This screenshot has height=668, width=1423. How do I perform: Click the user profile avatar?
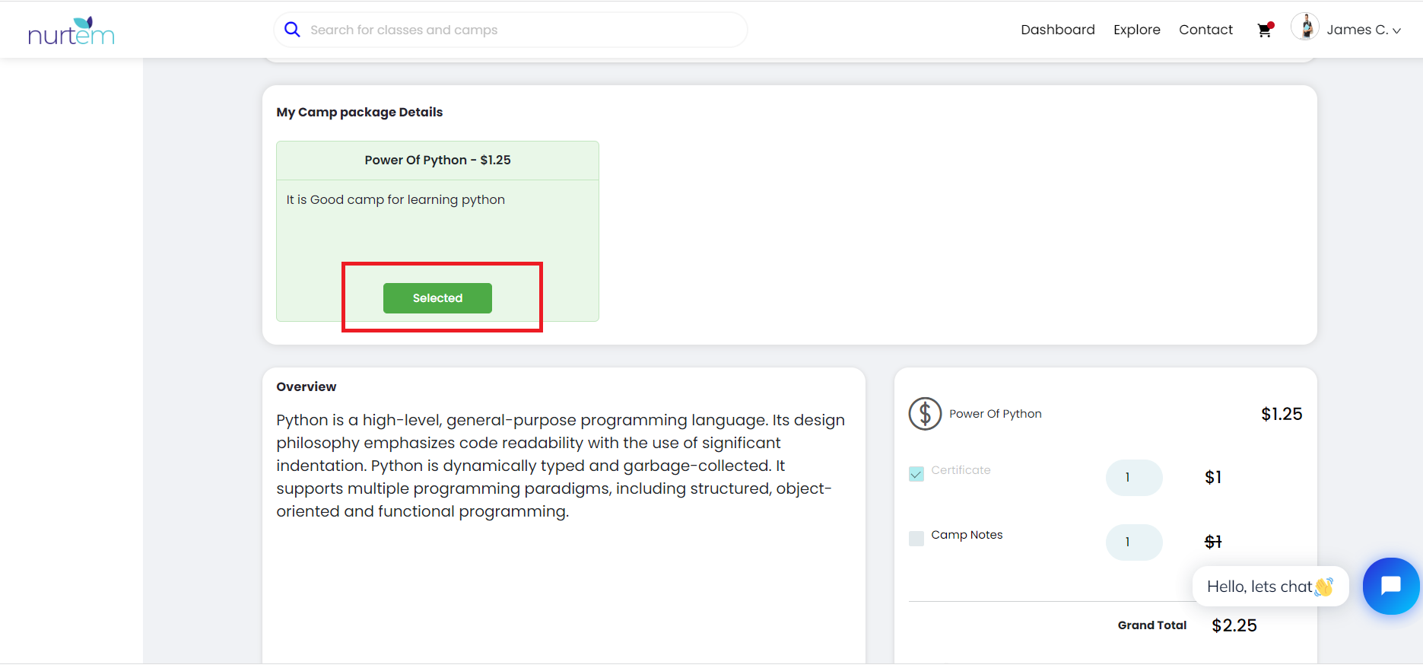click(1305, 27)
